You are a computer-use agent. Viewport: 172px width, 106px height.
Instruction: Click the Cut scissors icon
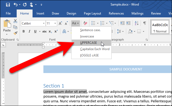(x=15, y=21)
